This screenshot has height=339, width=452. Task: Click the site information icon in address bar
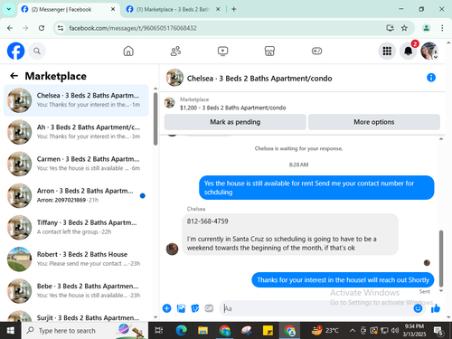(61, 28)
